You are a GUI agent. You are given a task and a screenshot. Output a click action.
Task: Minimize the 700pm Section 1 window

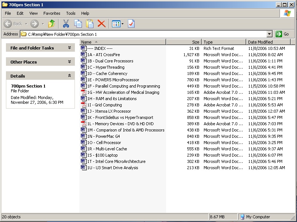click(278, 5)
